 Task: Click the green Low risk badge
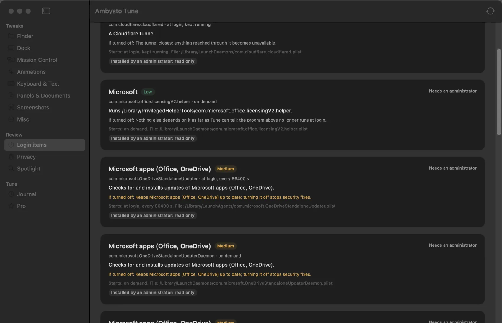(x=148, y=92)
